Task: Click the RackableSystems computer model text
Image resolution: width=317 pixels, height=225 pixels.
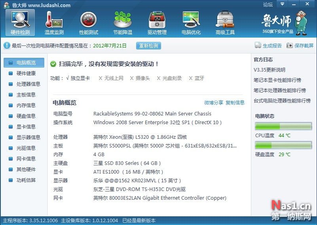Action: tap(152, 114)
